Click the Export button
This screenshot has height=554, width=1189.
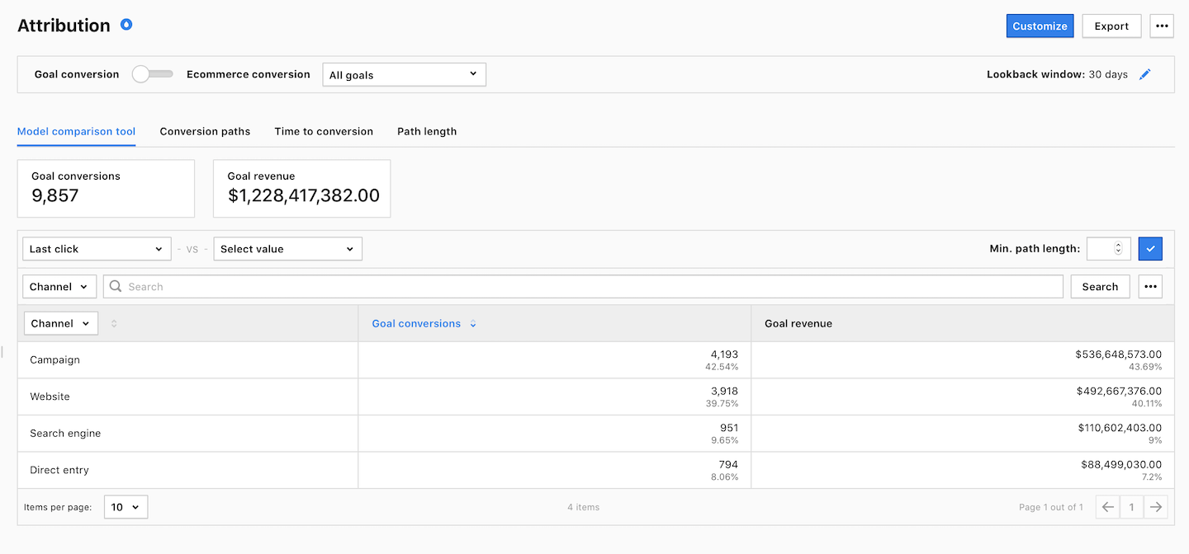1111,26
